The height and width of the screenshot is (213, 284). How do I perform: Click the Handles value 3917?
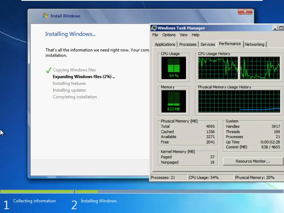[276, 126]
